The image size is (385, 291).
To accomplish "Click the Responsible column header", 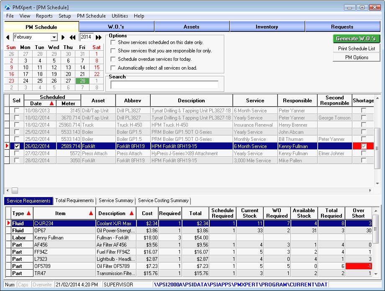I will (x=298, y=100).
